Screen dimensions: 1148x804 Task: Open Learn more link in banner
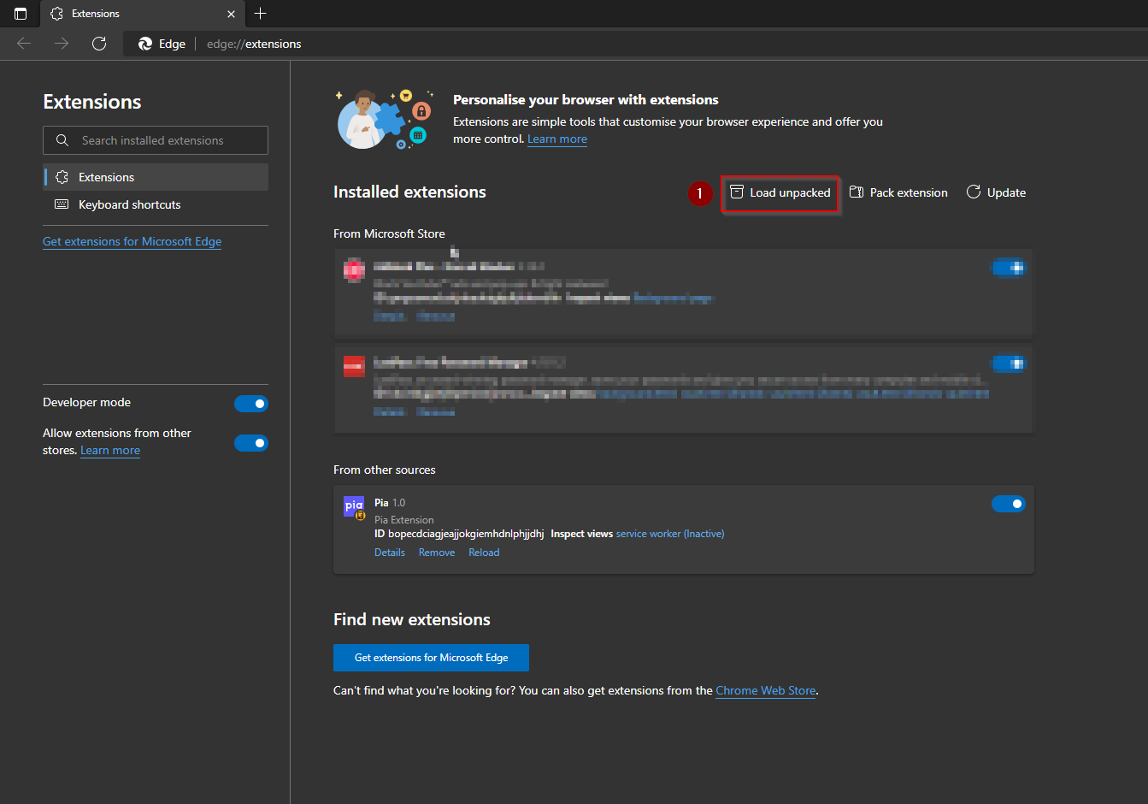pyautogui.click(x=557, y=139)
